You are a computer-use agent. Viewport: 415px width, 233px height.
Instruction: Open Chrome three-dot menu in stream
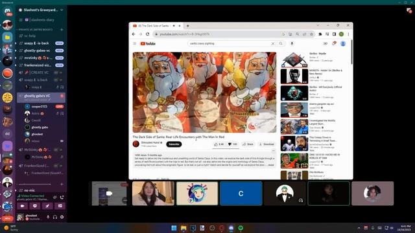point(348,34)
